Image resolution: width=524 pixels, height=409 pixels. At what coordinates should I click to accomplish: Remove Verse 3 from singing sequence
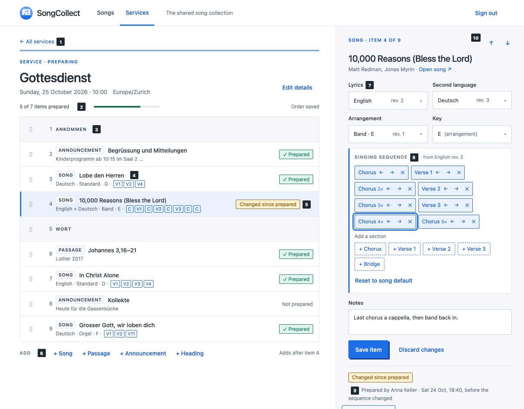point(467,205)
